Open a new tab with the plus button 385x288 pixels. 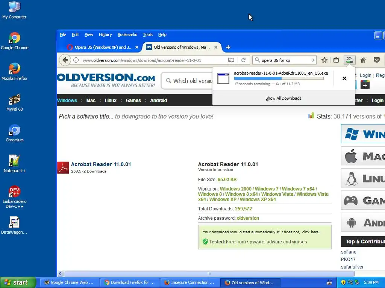(228, 47)
